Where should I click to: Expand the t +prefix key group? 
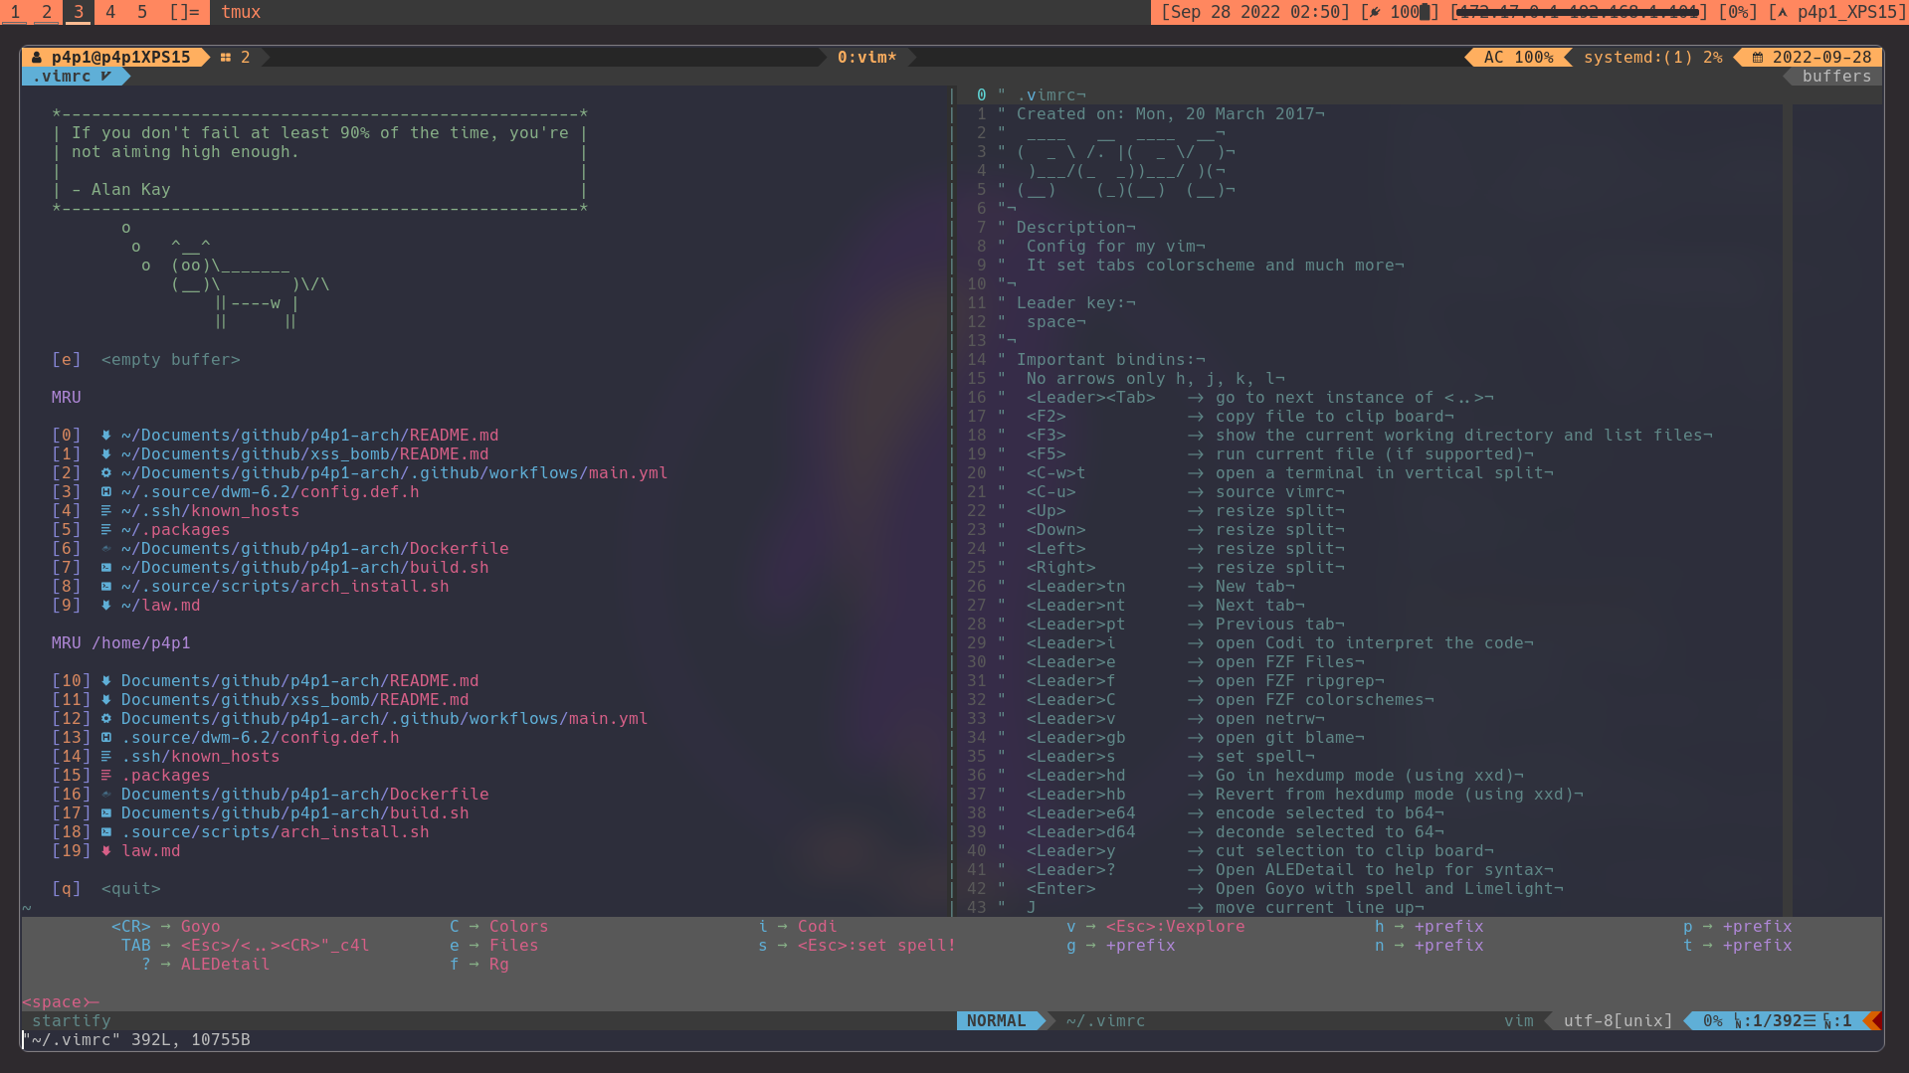[x=1737, y=946]
